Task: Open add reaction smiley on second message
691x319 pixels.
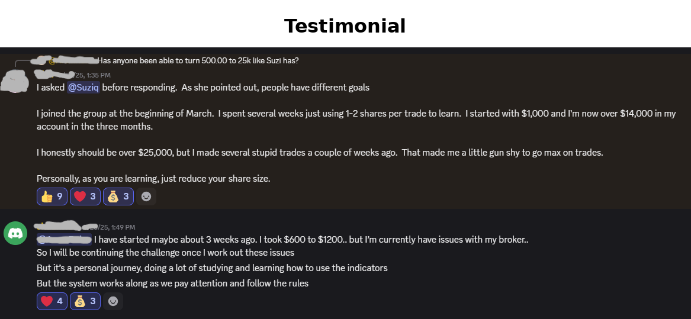Action: (x=113, y=301)
